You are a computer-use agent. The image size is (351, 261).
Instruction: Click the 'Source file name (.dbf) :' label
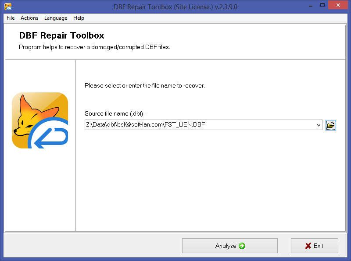(115, 113)
